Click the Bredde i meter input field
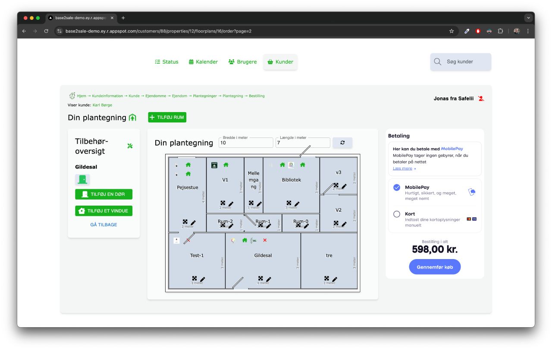 pos(246,143)
